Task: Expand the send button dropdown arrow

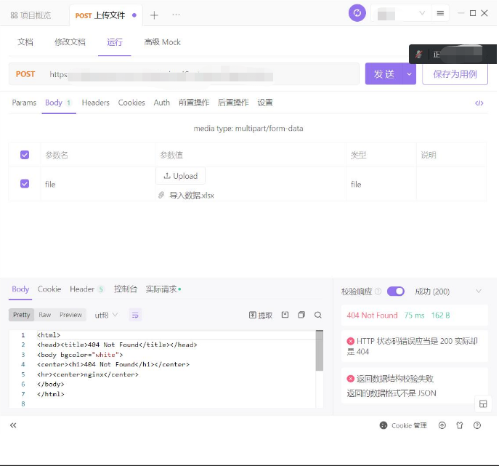Action: point(409,74)
